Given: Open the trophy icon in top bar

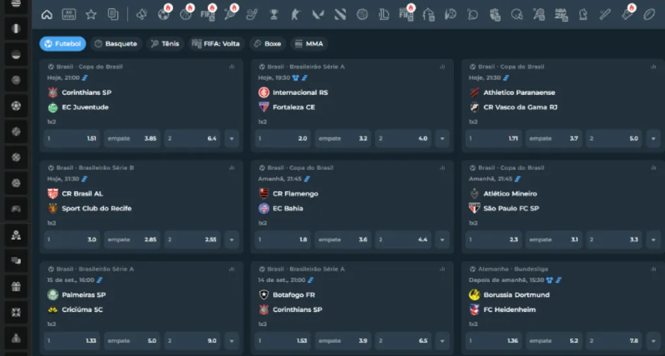Looking at the screenshot, I should point(274,14).
